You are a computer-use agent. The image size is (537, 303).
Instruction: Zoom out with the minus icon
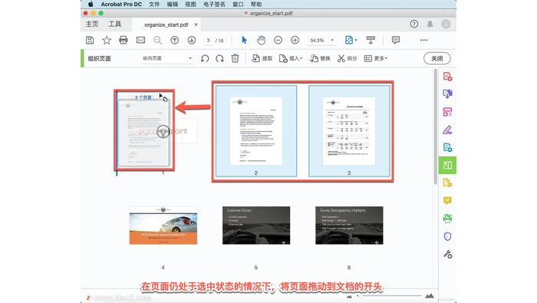point(278,40)
